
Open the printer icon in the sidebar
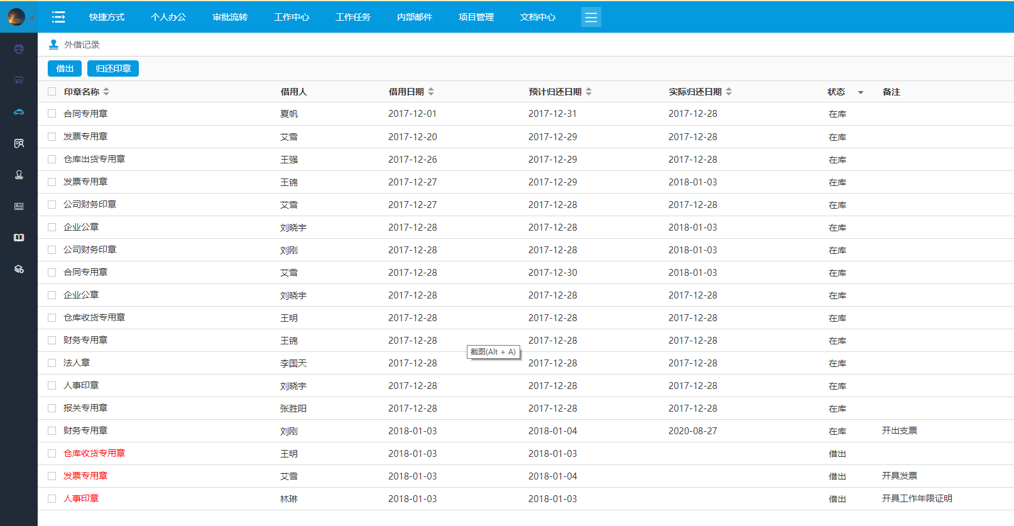click(19, 49)
